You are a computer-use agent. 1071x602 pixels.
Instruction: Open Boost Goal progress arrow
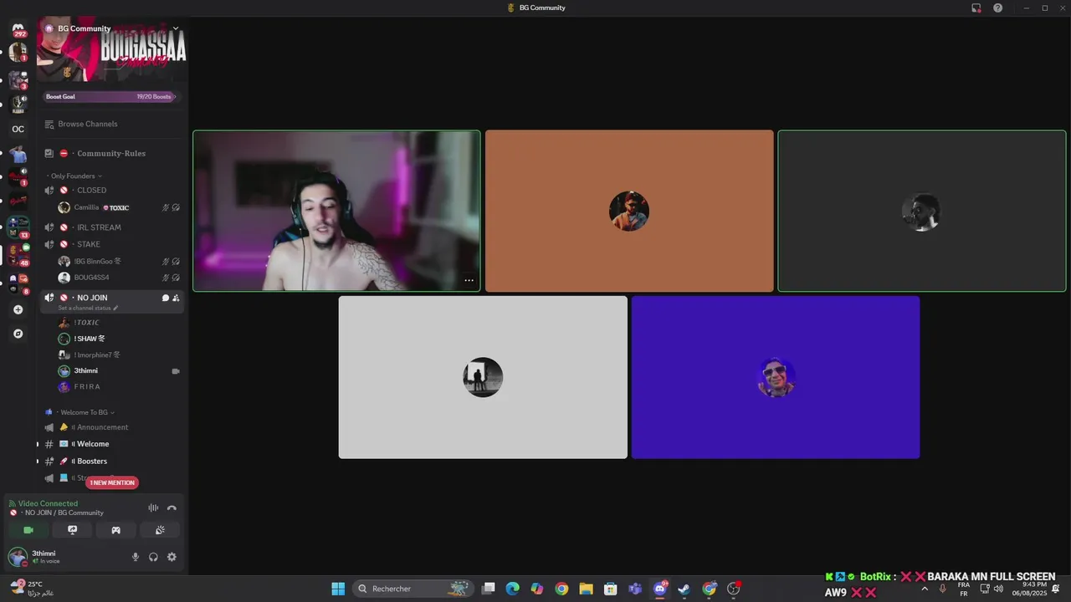point(174,96)
